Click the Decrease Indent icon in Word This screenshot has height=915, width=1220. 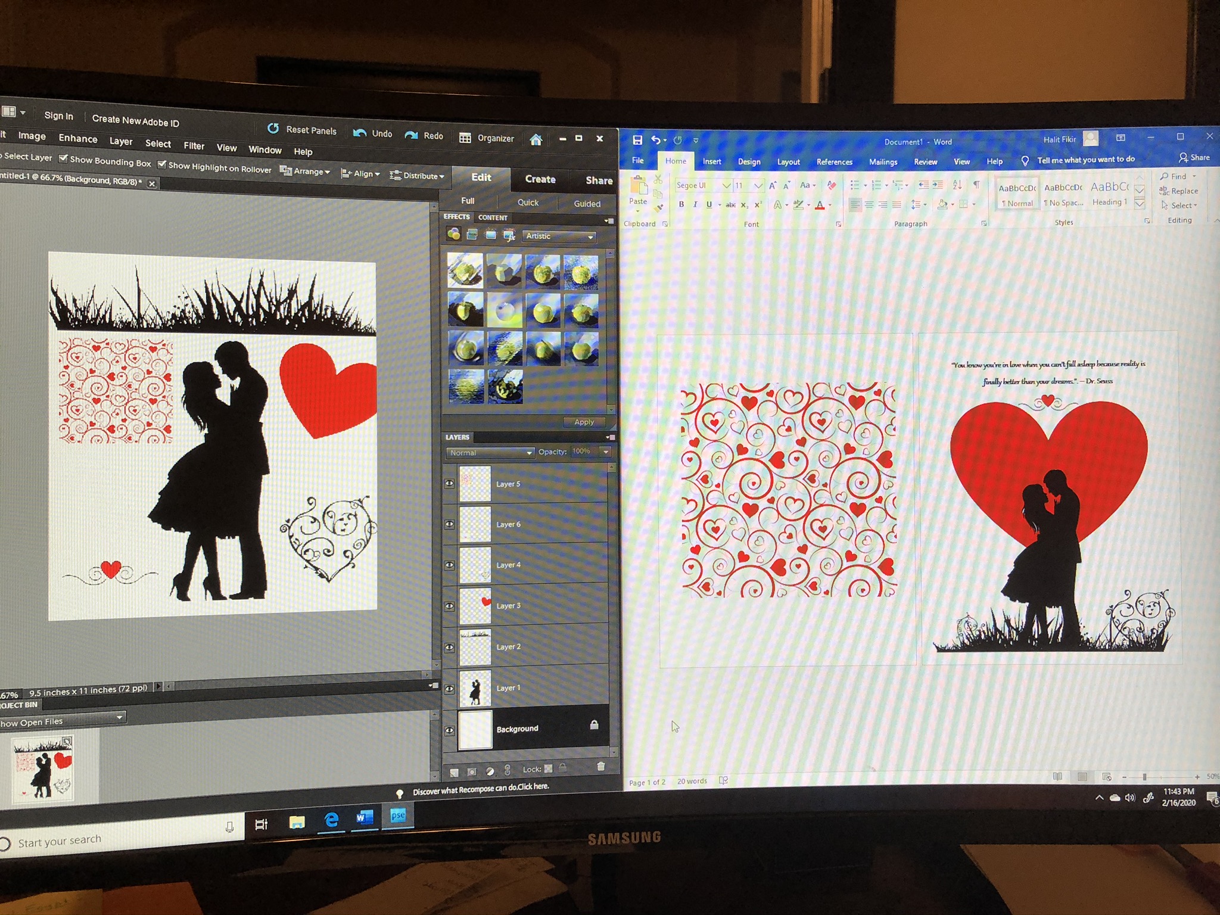point(924,185)
